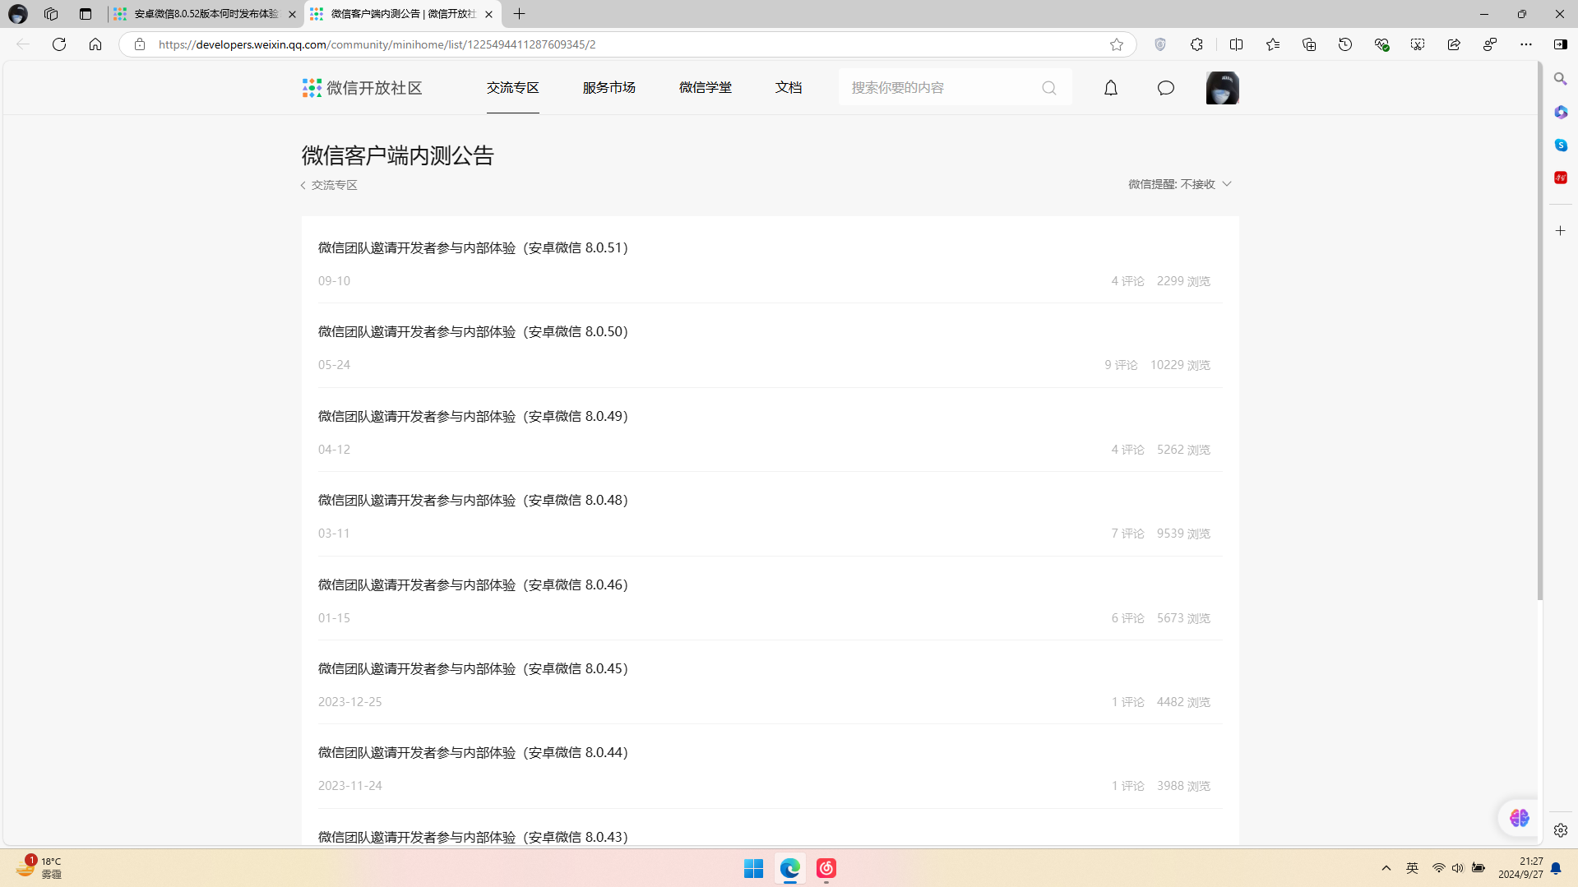This screenshot has width=1578, height=887.
Task: Click 10229 浏览 view count
Action: (x=1179, y=365)
